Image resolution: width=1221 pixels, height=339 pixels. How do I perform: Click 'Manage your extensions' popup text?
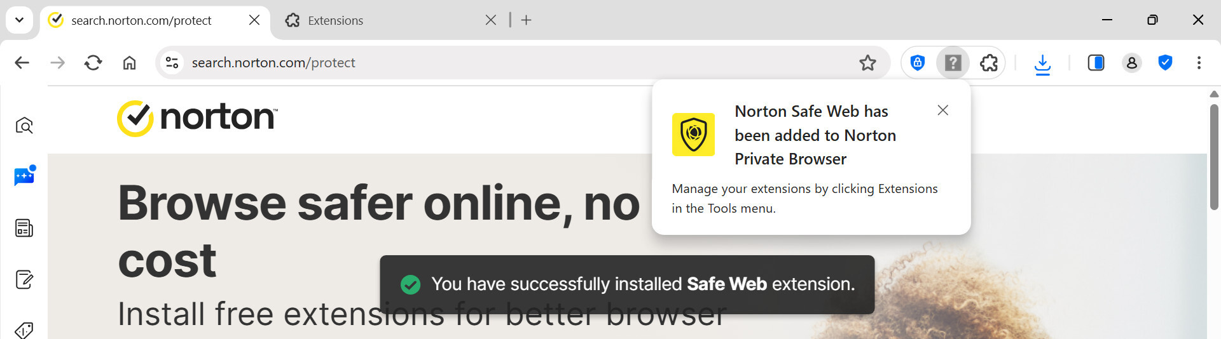click(x=804, y=199)
